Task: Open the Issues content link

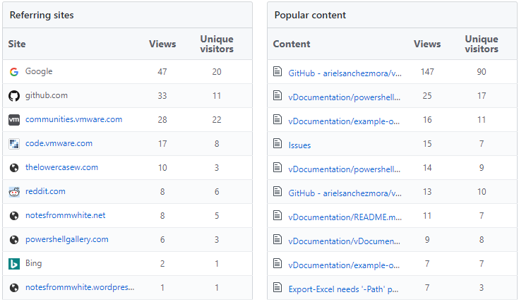Action: coord(299,145)
